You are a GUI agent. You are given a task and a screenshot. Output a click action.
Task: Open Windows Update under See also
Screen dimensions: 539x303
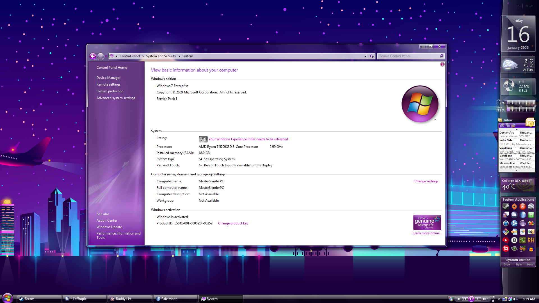click(109, 227)
